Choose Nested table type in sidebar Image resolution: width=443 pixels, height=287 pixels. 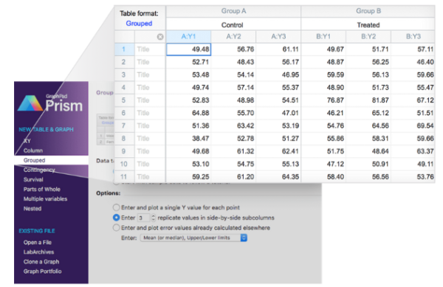click(x=32, y=209)
